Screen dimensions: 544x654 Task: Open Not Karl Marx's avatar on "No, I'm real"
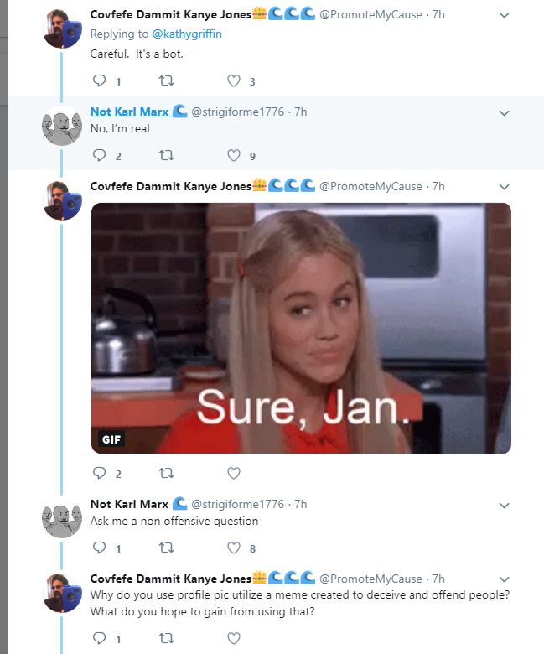click(61, 128)
